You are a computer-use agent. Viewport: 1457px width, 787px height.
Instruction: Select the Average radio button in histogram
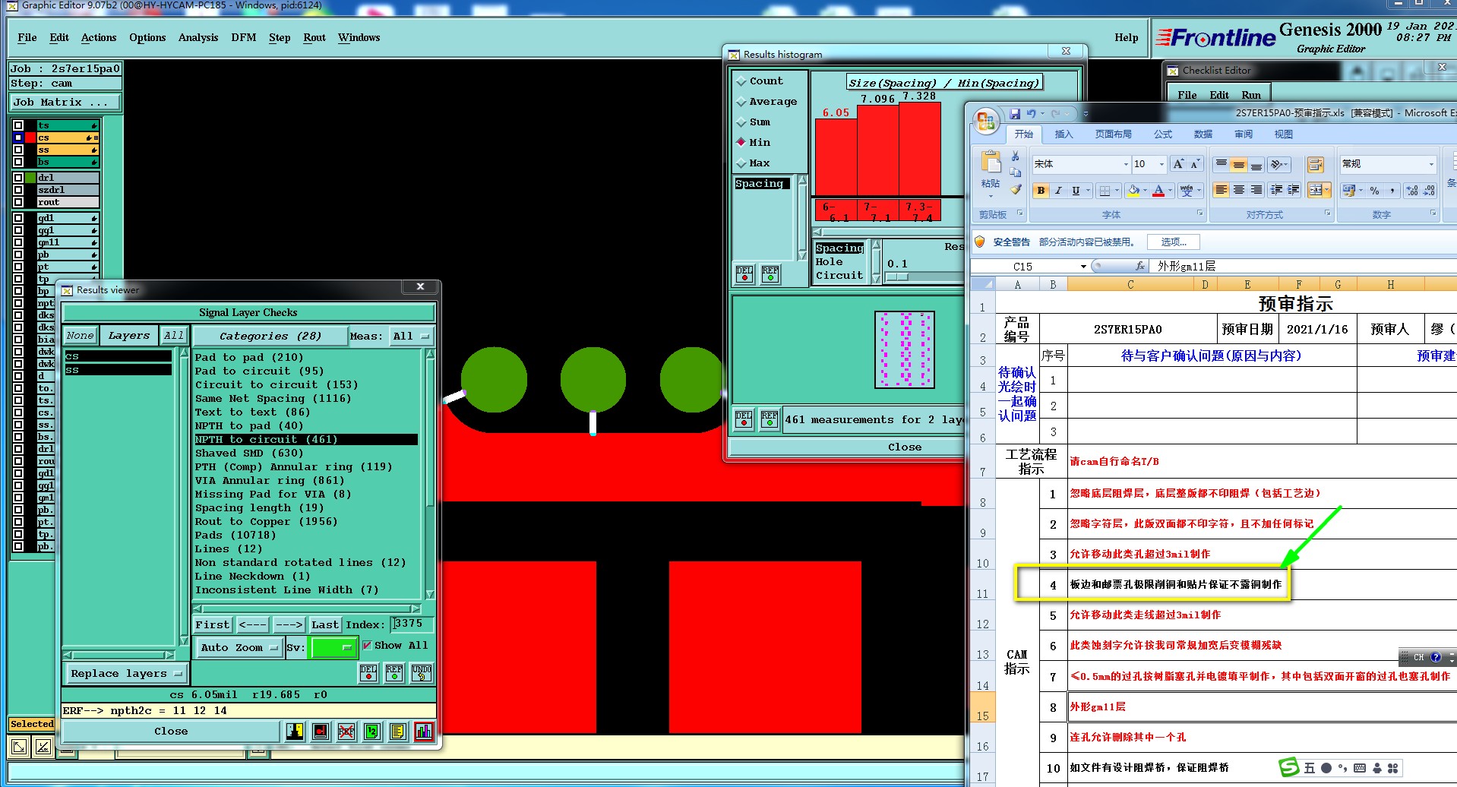point(741,102)
